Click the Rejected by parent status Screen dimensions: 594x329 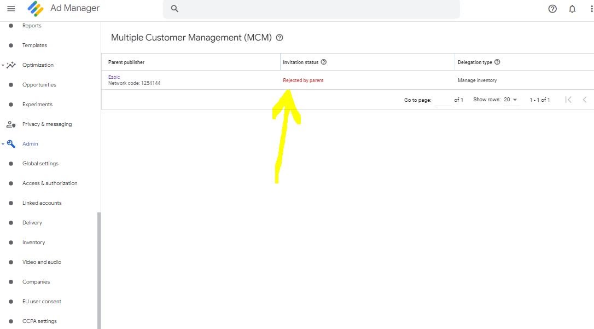point(303,80)
